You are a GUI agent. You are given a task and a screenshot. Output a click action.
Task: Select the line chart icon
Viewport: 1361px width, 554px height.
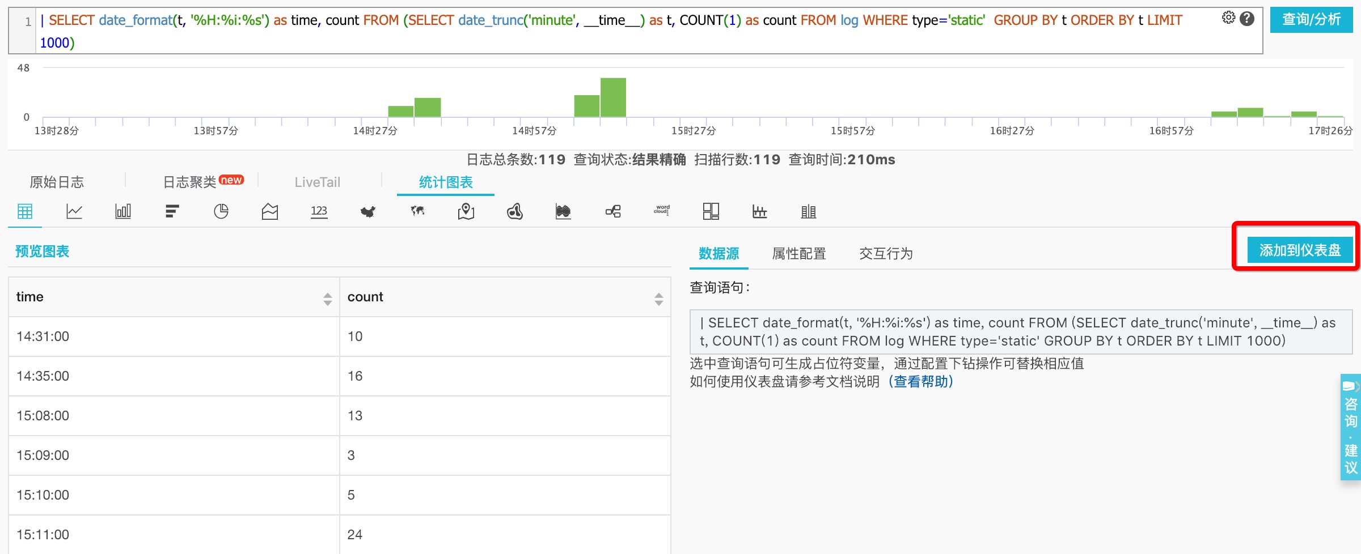pos(74,211)
